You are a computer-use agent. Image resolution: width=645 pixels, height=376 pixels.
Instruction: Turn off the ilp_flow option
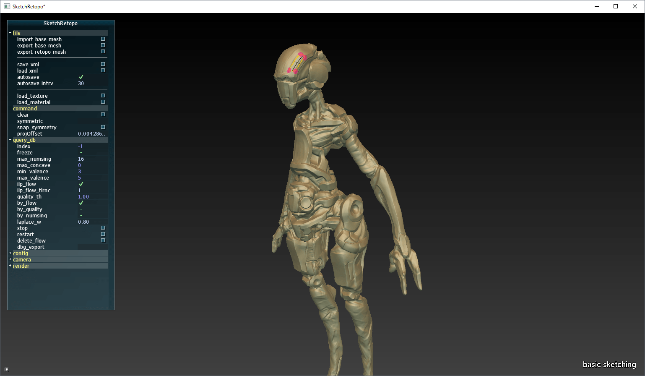tap(81, 184)
